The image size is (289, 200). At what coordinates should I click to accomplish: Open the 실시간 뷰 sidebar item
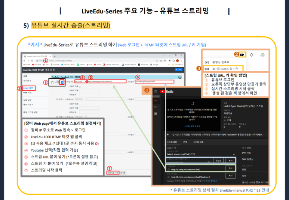(27, 81)
